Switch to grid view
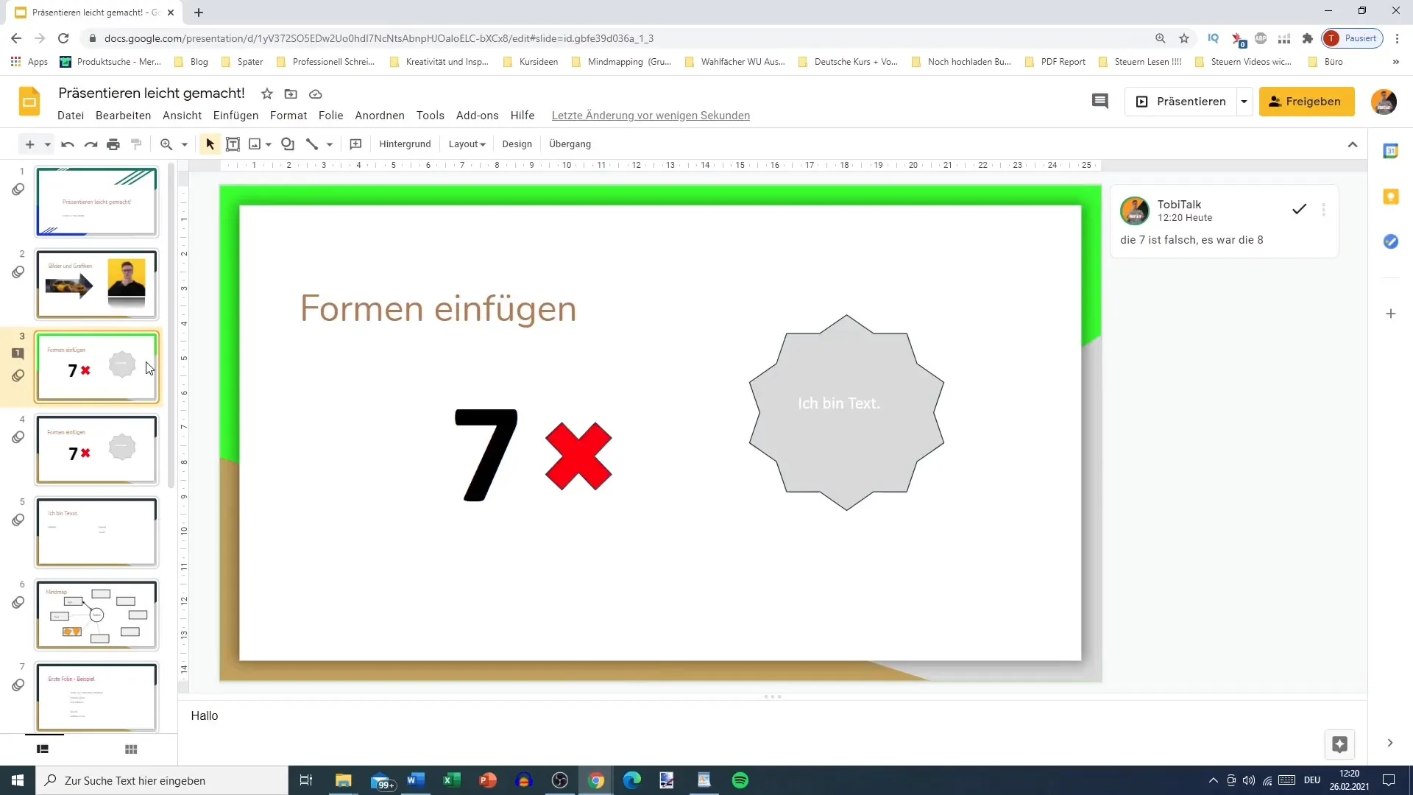The height and width of the screenshot is (795, 1413). pos(131,749)
